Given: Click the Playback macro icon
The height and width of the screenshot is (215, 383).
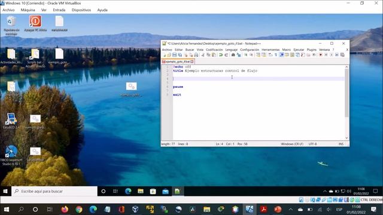Looking at the screenshot, I should coord(331,55).
